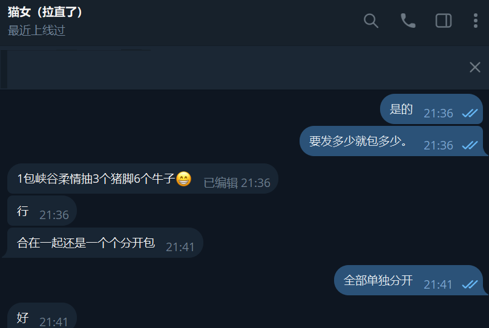This screenshot has height=328, width=489.
Task: Select the 行 message bubble
Action: [42, 211]
